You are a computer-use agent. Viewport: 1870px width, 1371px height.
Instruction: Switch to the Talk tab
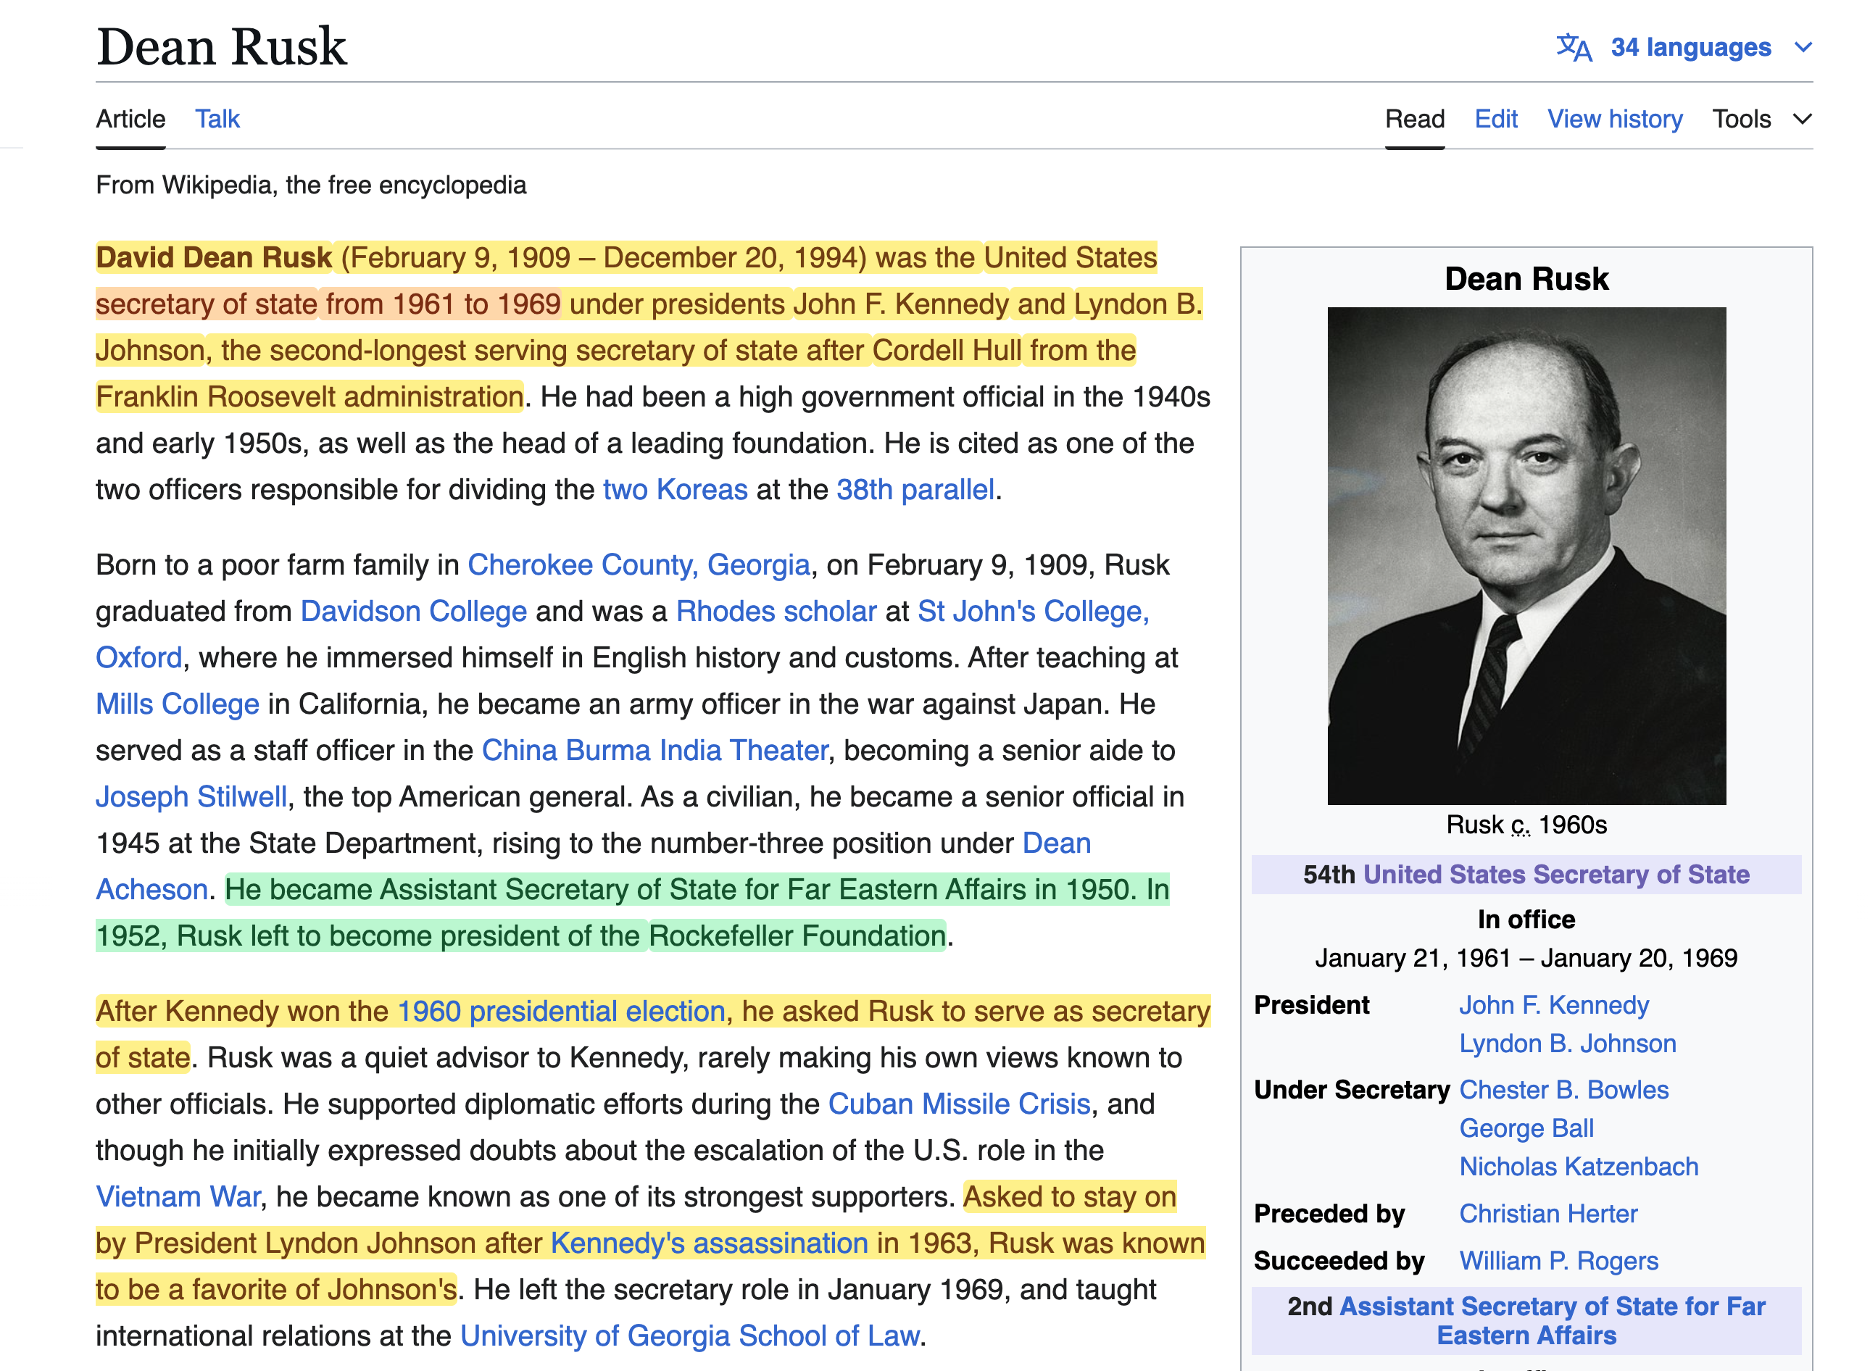click(217, 119)
